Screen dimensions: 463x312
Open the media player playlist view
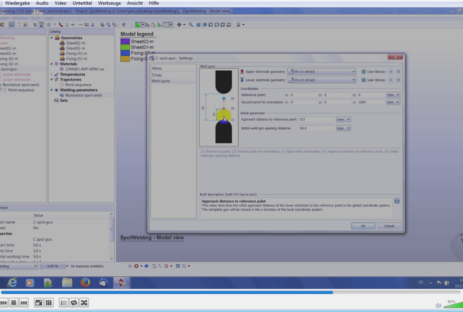[64, 303]
